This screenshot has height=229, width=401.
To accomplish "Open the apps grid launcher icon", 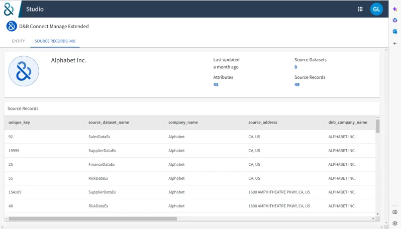I will (x=360, y=9).
